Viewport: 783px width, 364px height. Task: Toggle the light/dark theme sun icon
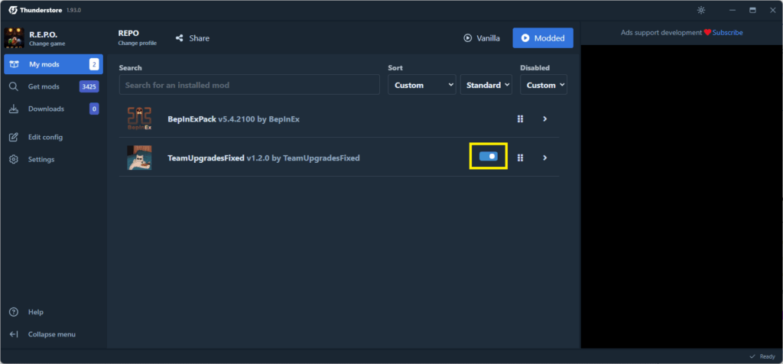[701, 10]
